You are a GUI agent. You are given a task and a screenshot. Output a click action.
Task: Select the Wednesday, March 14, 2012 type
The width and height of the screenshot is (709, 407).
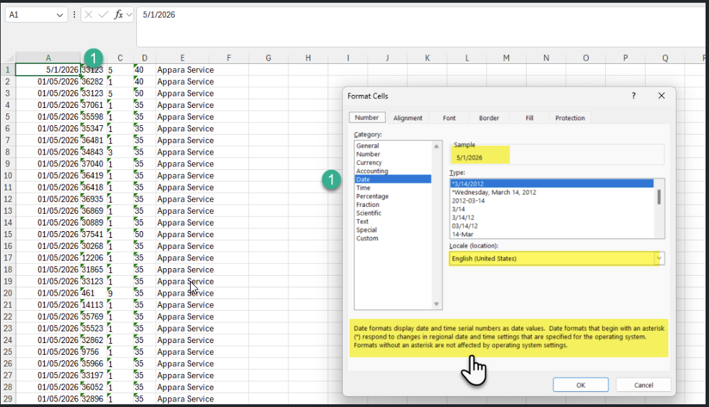[x=552, y=192]
